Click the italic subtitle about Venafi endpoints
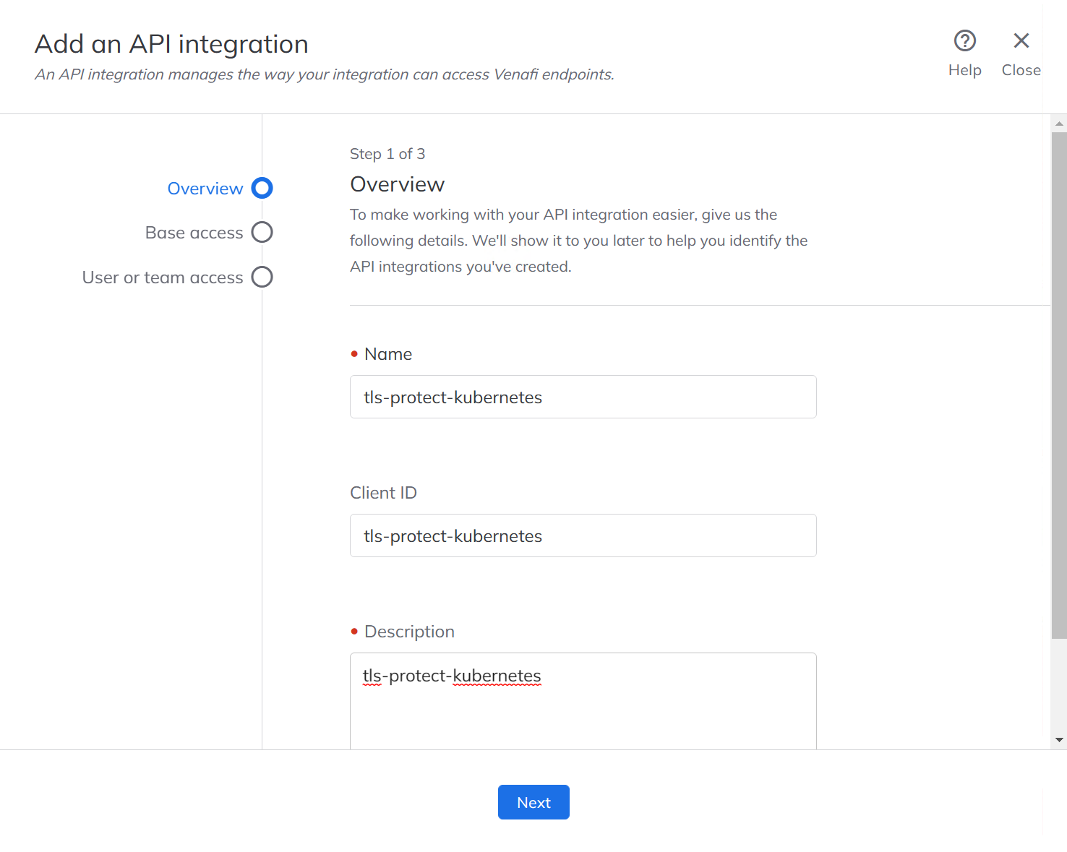Screen dimensions: 1067x852 [x=325, y=74]
